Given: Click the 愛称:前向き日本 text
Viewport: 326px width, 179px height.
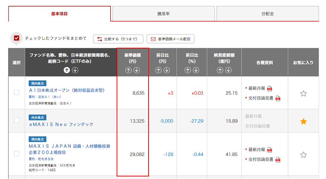Looking at the screenshot, I should (x=41, y=159).
